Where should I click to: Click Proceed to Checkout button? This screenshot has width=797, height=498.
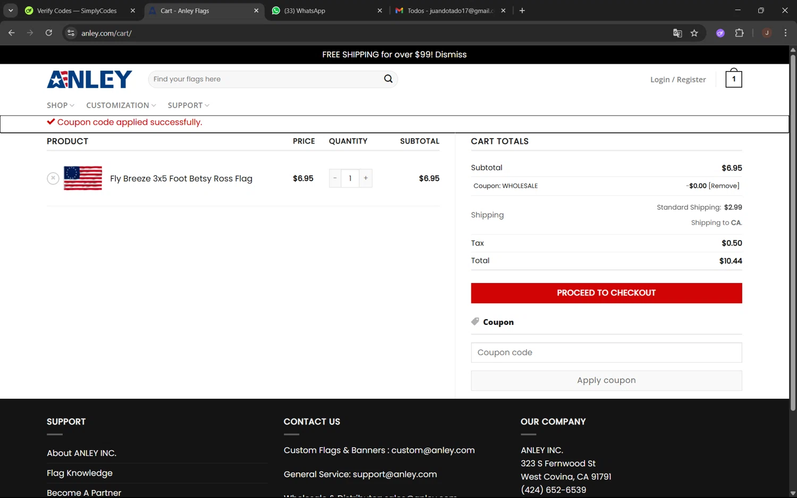(x=606, y=293)
